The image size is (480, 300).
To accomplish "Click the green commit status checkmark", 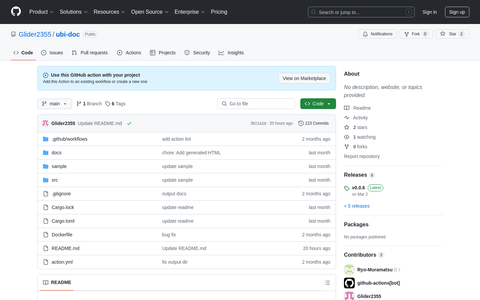I will coord(129,123).
